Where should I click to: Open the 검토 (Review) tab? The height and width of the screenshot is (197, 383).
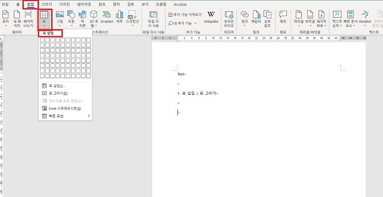click(x=131, y=5)
